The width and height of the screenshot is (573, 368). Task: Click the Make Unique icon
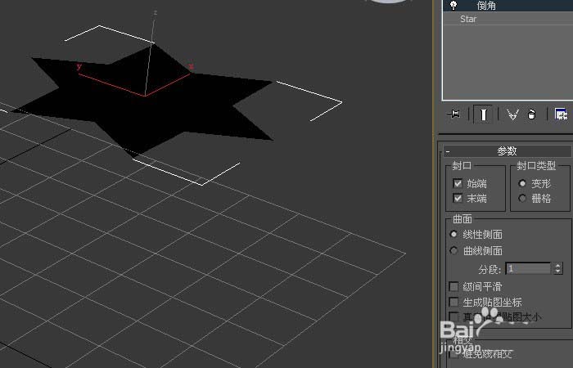tap(512, 114)
